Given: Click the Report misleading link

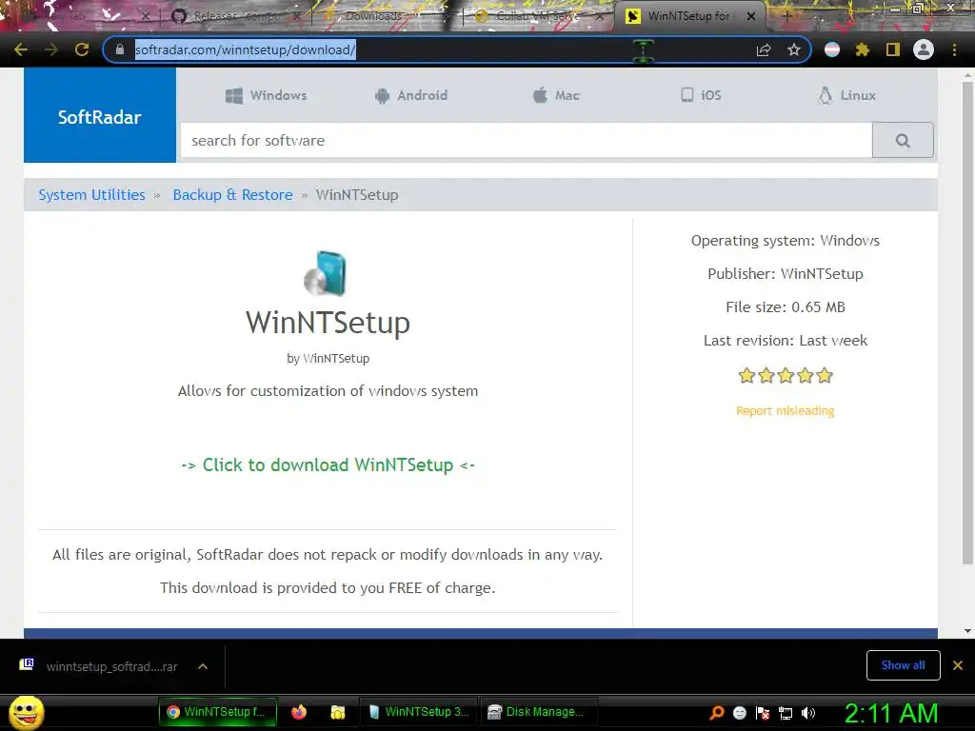Looking at the screenshot, I should point(785,411).
